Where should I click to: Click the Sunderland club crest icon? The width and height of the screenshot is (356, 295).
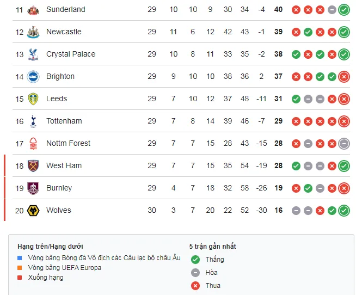point(34,10)
